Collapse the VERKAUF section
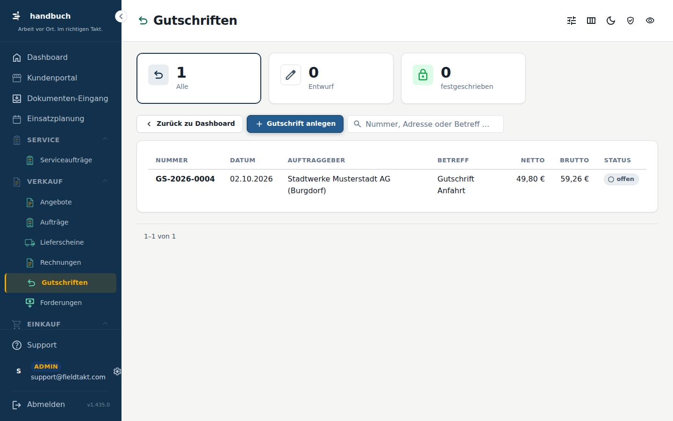Image resolution: width=673 pixels, height=421 pixels. pyautogui.click(x=61, y=181)
